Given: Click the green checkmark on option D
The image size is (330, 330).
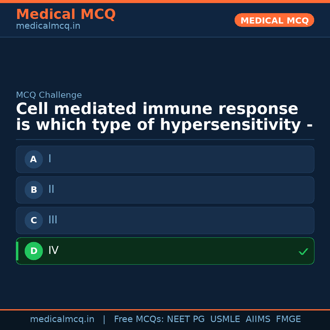Looking at the screenshot, I should coord(303,251).
